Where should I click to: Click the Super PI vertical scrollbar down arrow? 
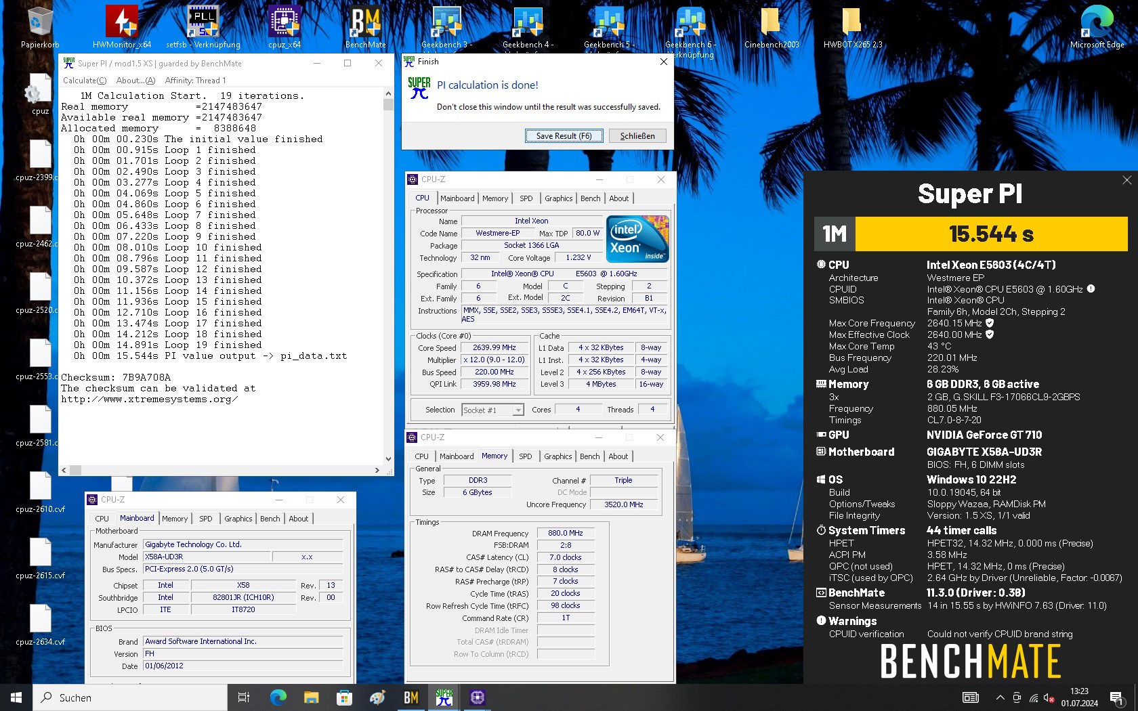388,458
